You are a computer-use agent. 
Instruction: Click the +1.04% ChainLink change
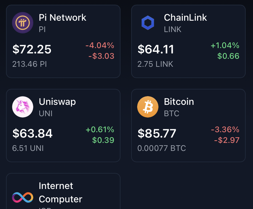pyautogui.click(x=225, y=45)
